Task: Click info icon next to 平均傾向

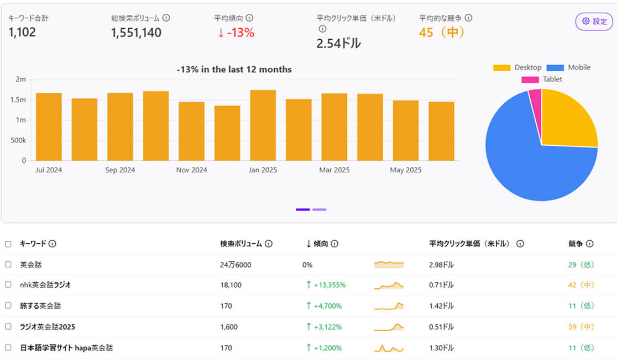Action: pos(249,18)
